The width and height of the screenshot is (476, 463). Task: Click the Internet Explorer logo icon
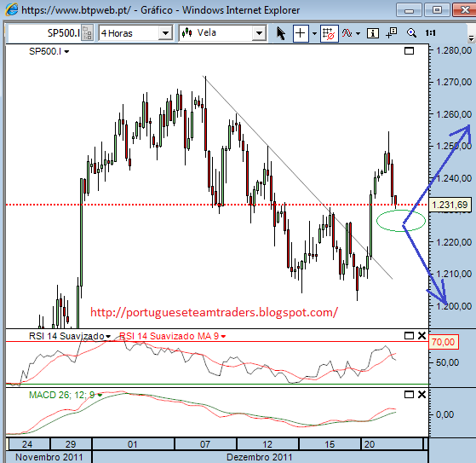(x=12, y=9)
